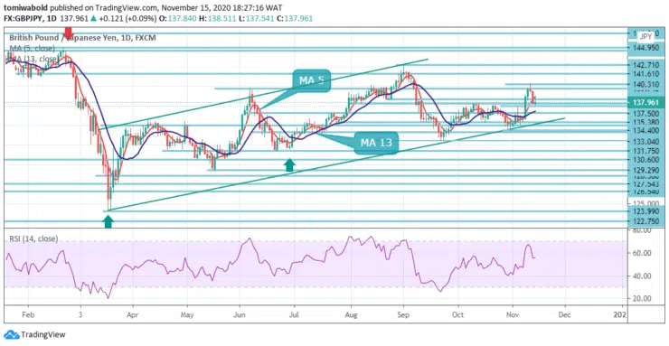Image resolution: width=669 pixels, height=346 pixels.
Task: Click the Aug label on time axis
Action: [351, 315]
